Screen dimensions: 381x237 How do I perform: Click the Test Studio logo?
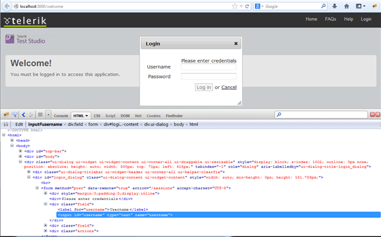[x=25, y=39]
